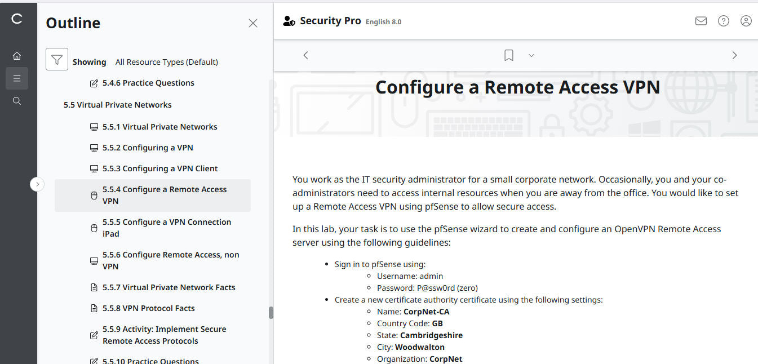Open the Home page from the sidebar
Image resolution: width=758 pixels, height=364 pixels.
[16, 55]
